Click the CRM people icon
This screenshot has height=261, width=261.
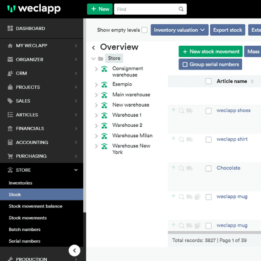coord(10,73)
